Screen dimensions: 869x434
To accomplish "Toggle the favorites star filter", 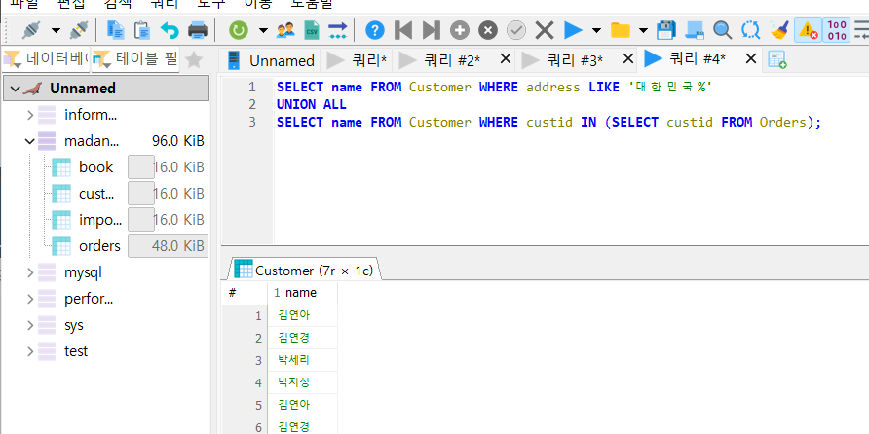I will (x=194, y=59).
